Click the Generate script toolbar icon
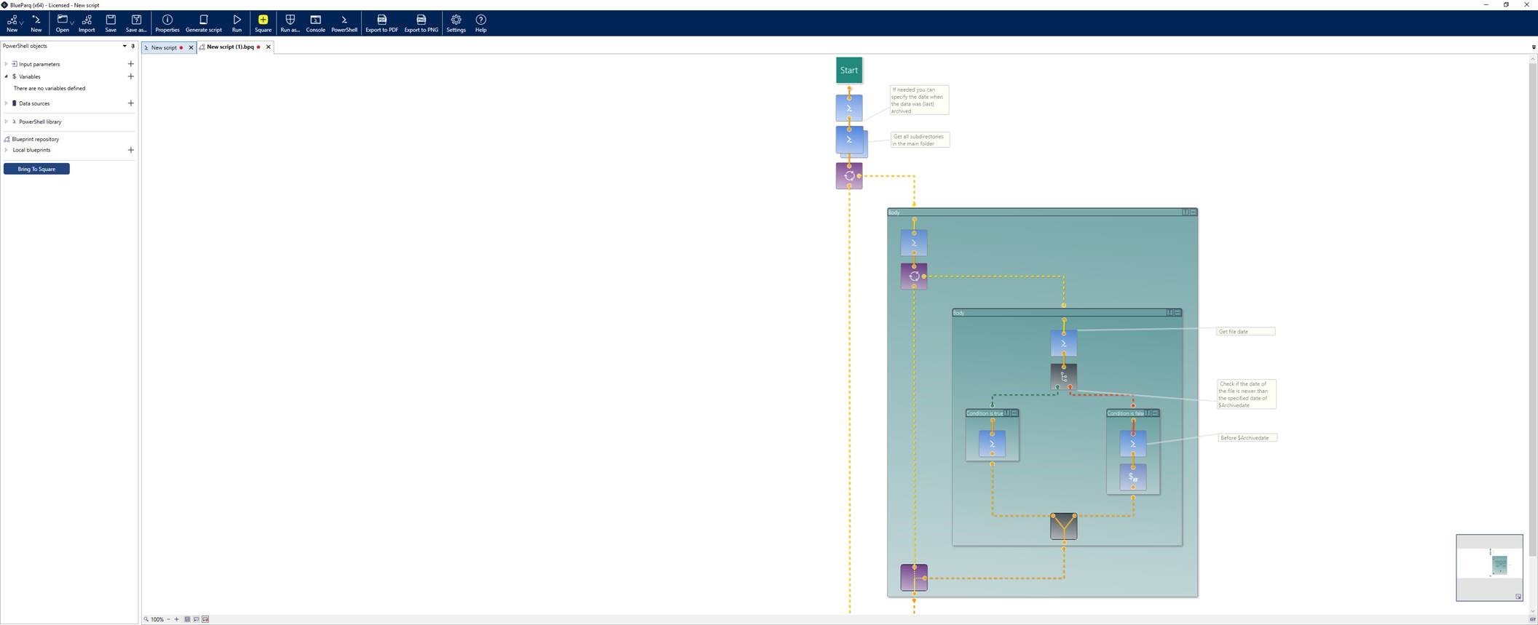Viewport: 1538px width, 625px height. [203, 23]
